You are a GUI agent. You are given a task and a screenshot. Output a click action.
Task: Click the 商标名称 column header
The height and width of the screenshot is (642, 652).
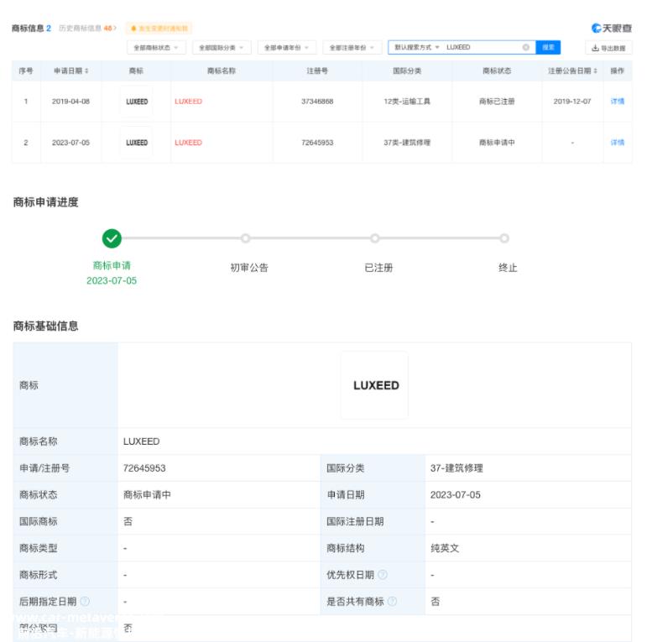tap(222, 70)
